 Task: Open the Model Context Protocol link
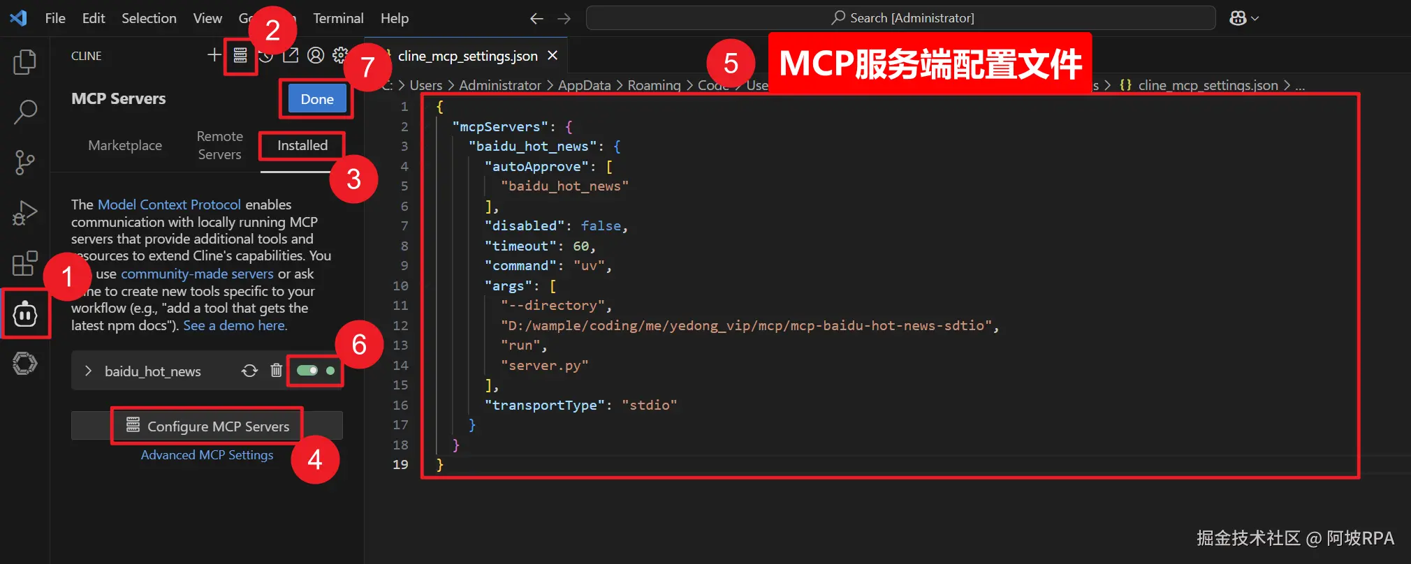coord(169,205)
